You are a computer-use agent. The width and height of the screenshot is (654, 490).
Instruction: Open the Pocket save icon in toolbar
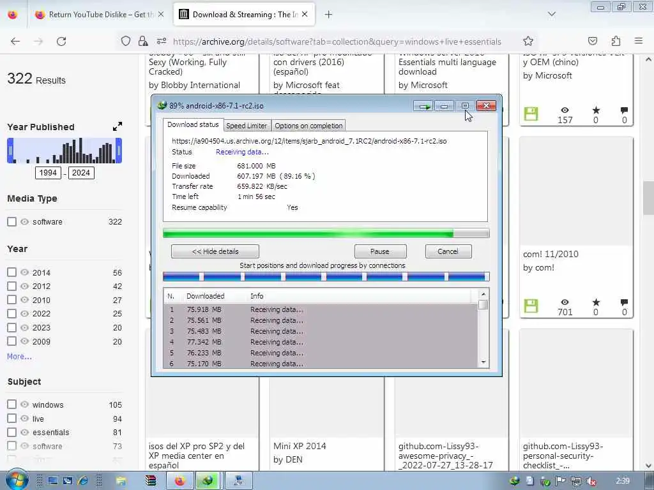(592, 41)
